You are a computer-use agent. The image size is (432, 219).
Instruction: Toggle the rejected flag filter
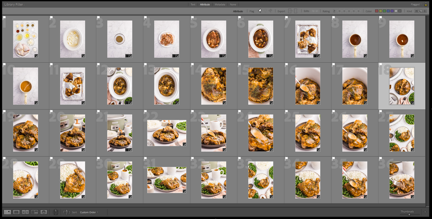[270, 11]
